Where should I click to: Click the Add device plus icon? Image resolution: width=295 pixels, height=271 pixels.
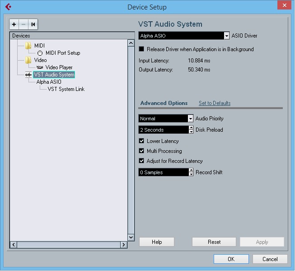pos(14,24)
